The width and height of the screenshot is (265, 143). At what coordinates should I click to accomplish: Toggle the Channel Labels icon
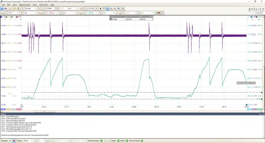pos(142,141)
